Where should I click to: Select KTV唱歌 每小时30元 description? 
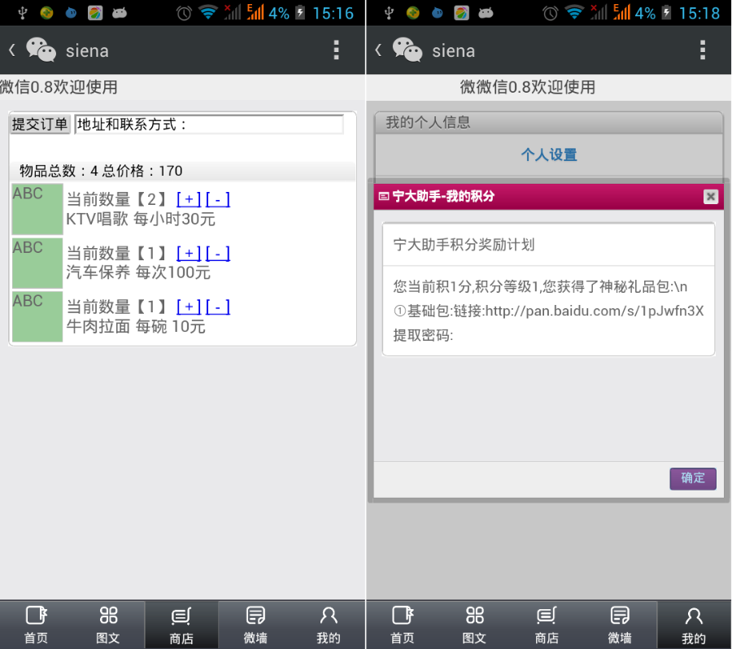pos(141,219)
